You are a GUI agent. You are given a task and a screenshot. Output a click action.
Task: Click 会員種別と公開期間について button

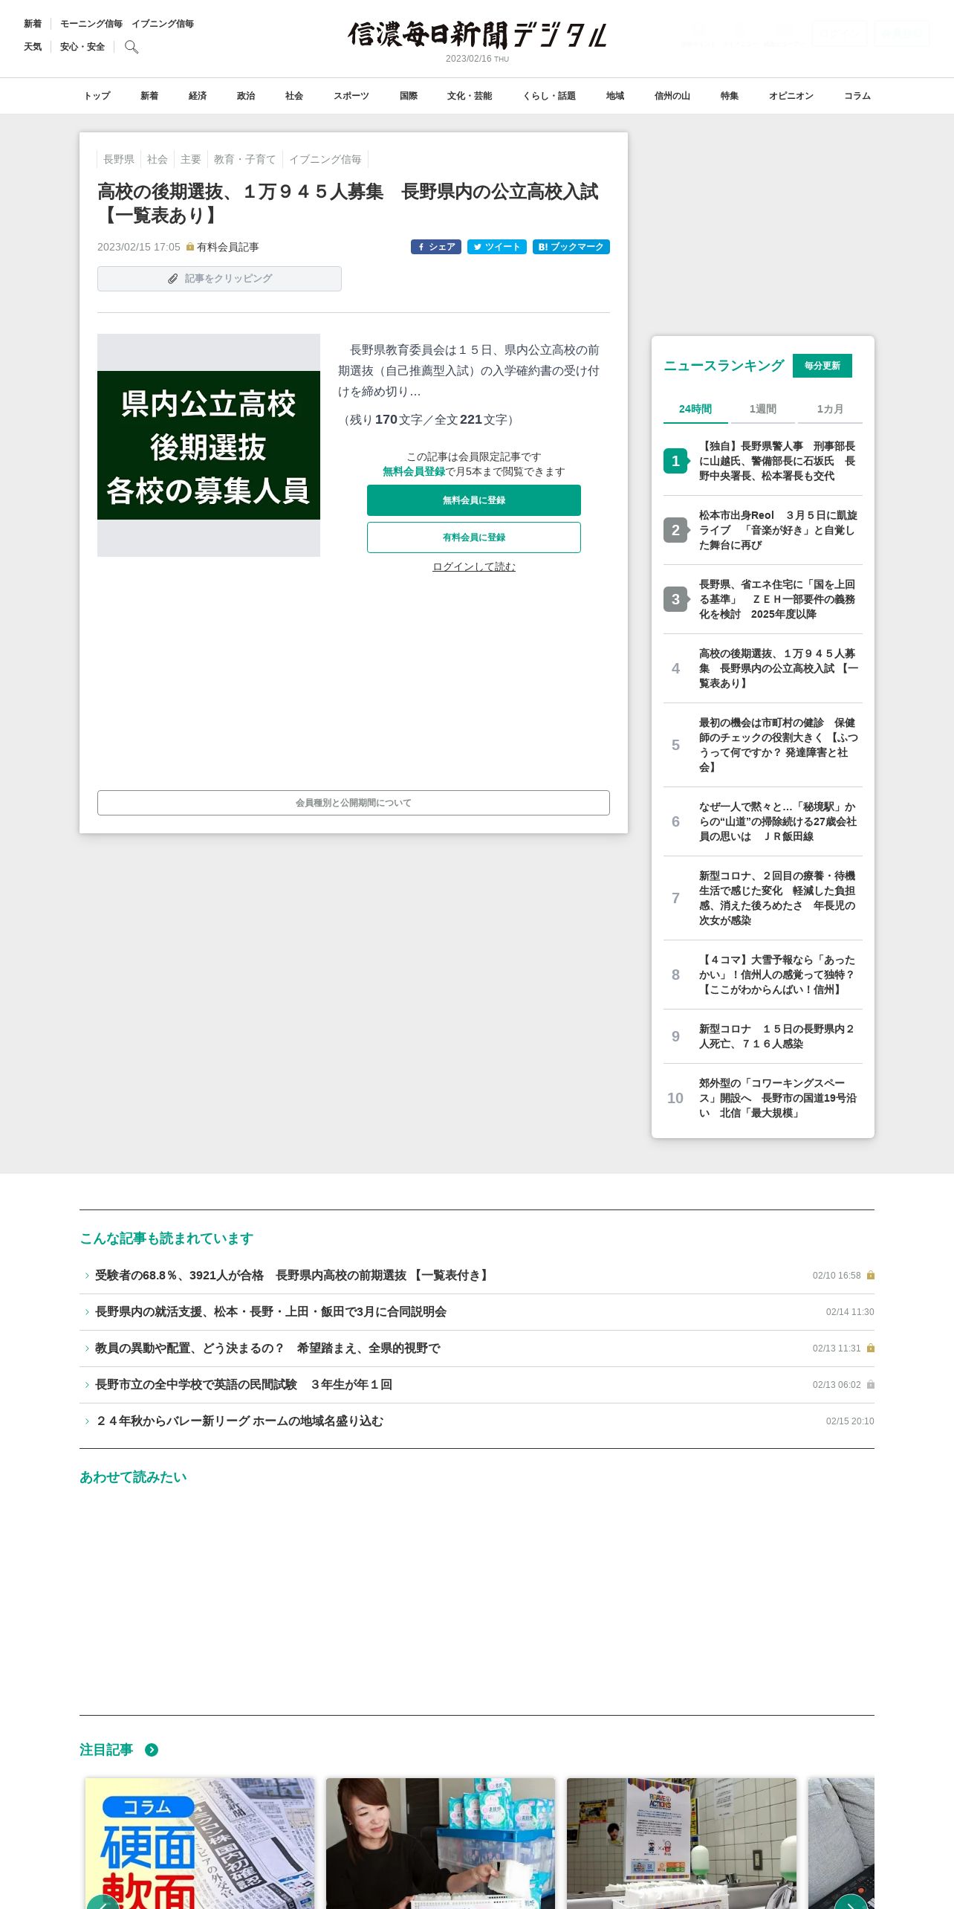pos(354,803)
